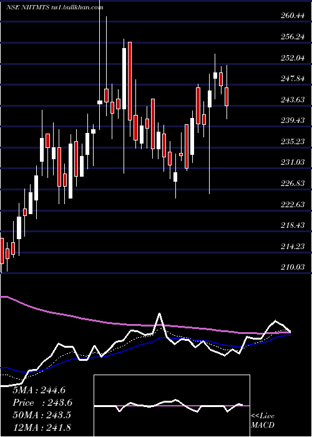Select the 218.43 price axis label
Viewport: 312px width, 437px height.
click(x=293, y=225)
